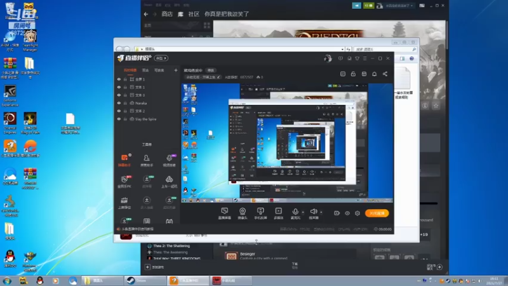Click the microphone icon in the streaming toolbar
Image resolution: width=508 pixels, height=286 pixels.
pyautogui.click(x=295, y=212)
